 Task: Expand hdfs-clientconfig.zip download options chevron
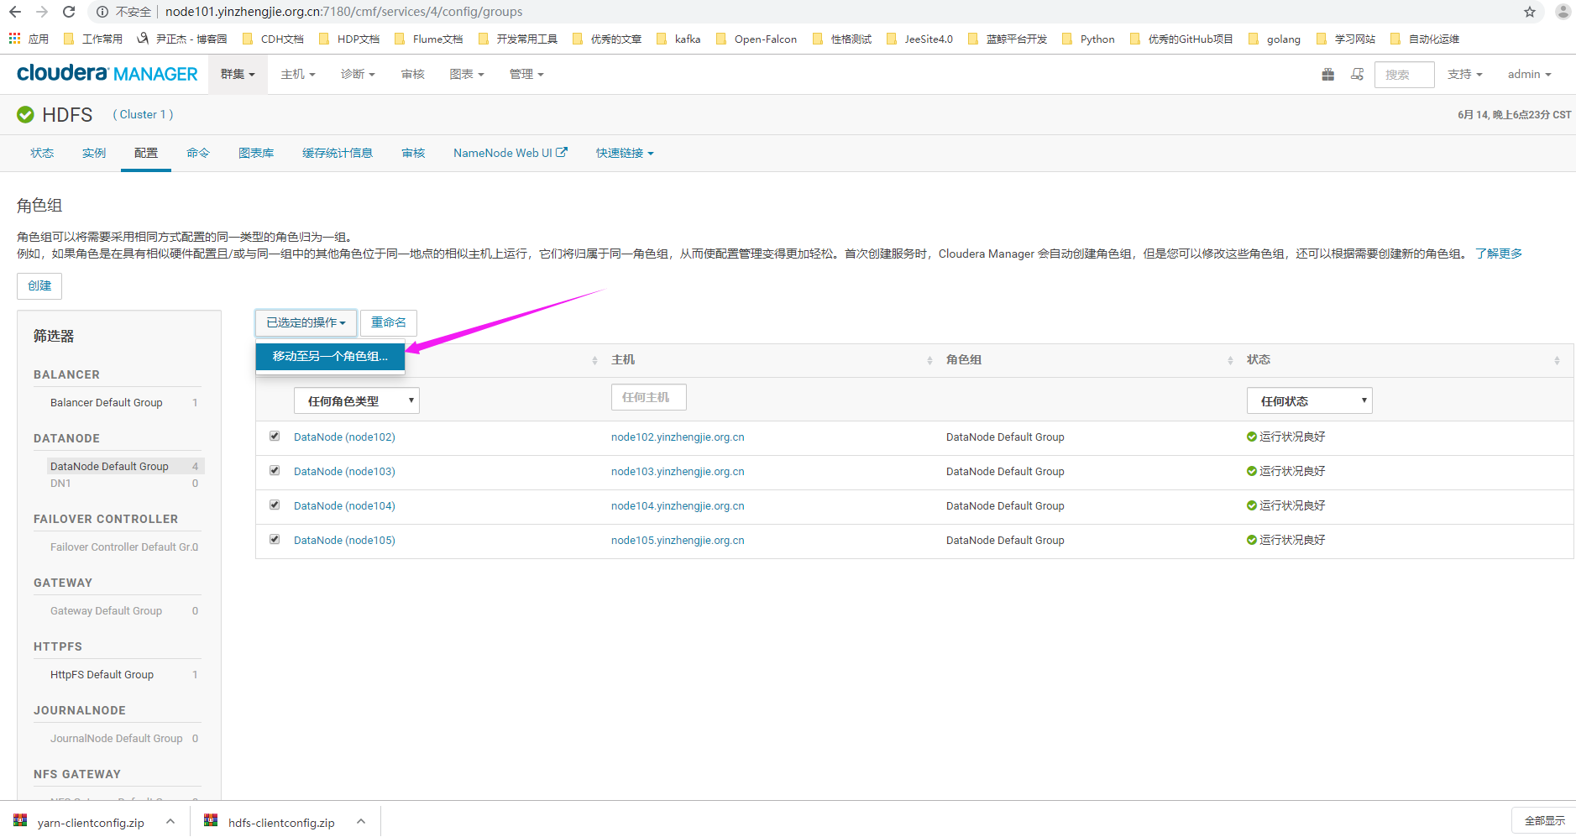[x=361, y=821]
